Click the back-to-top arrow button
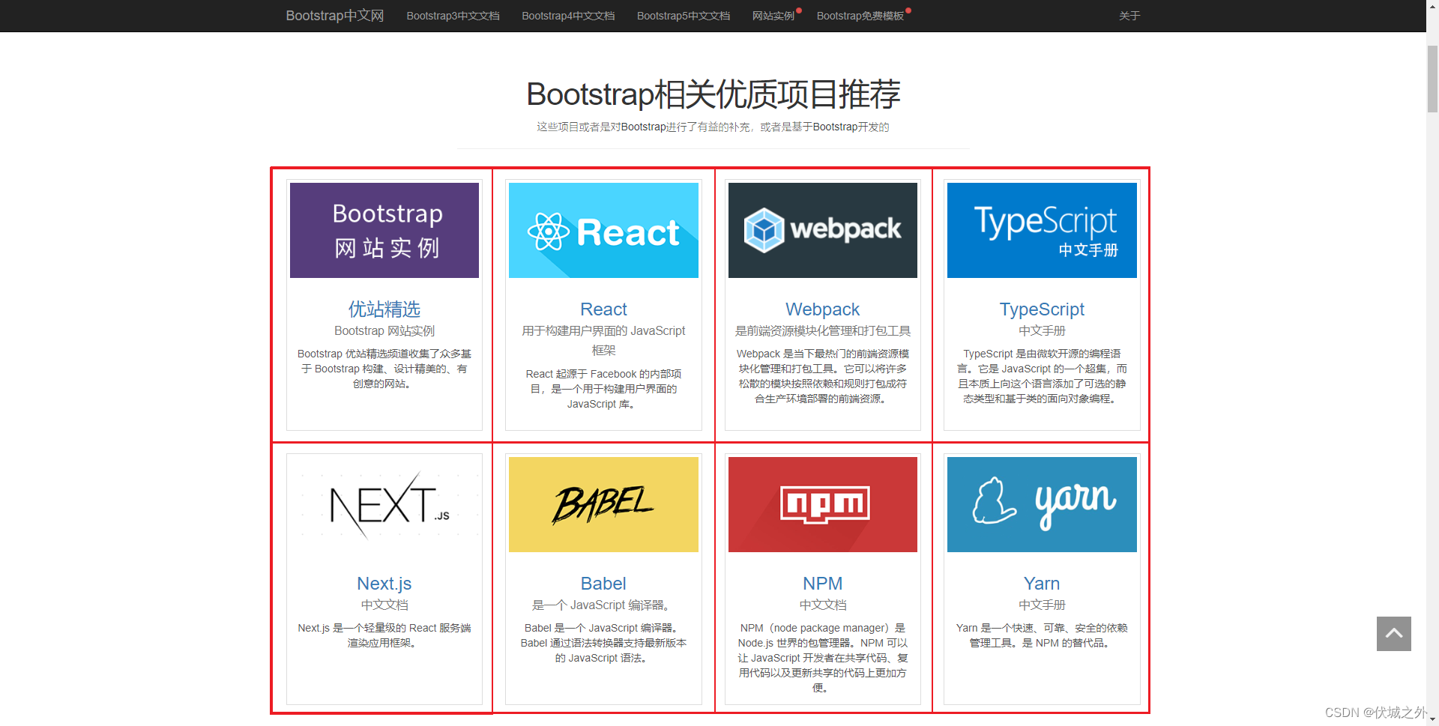 tap(1394, 634)
